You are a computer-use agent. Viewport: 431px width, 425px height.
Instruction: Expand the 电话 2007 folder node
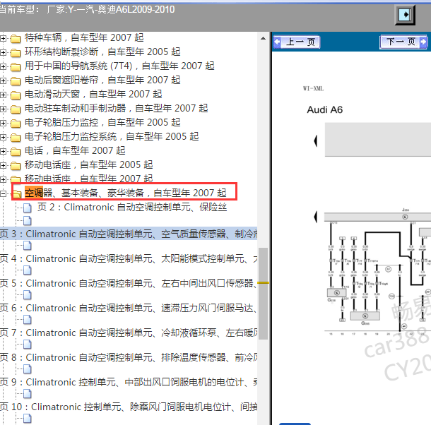[x=3, y=151]
